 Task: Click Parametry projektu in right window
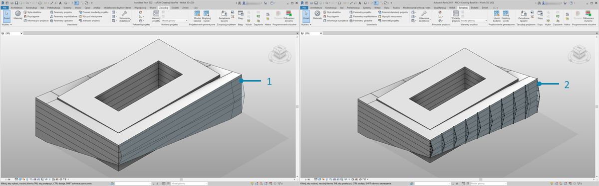point(361,11)
